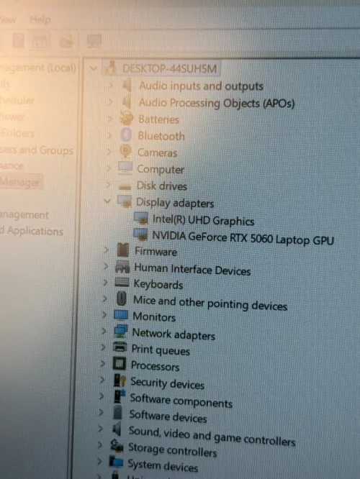Image resolution: width=360 pixels, height=479 pixels.
Task: Click the Human Interface Devices icon
Action: tap(122, 267)
